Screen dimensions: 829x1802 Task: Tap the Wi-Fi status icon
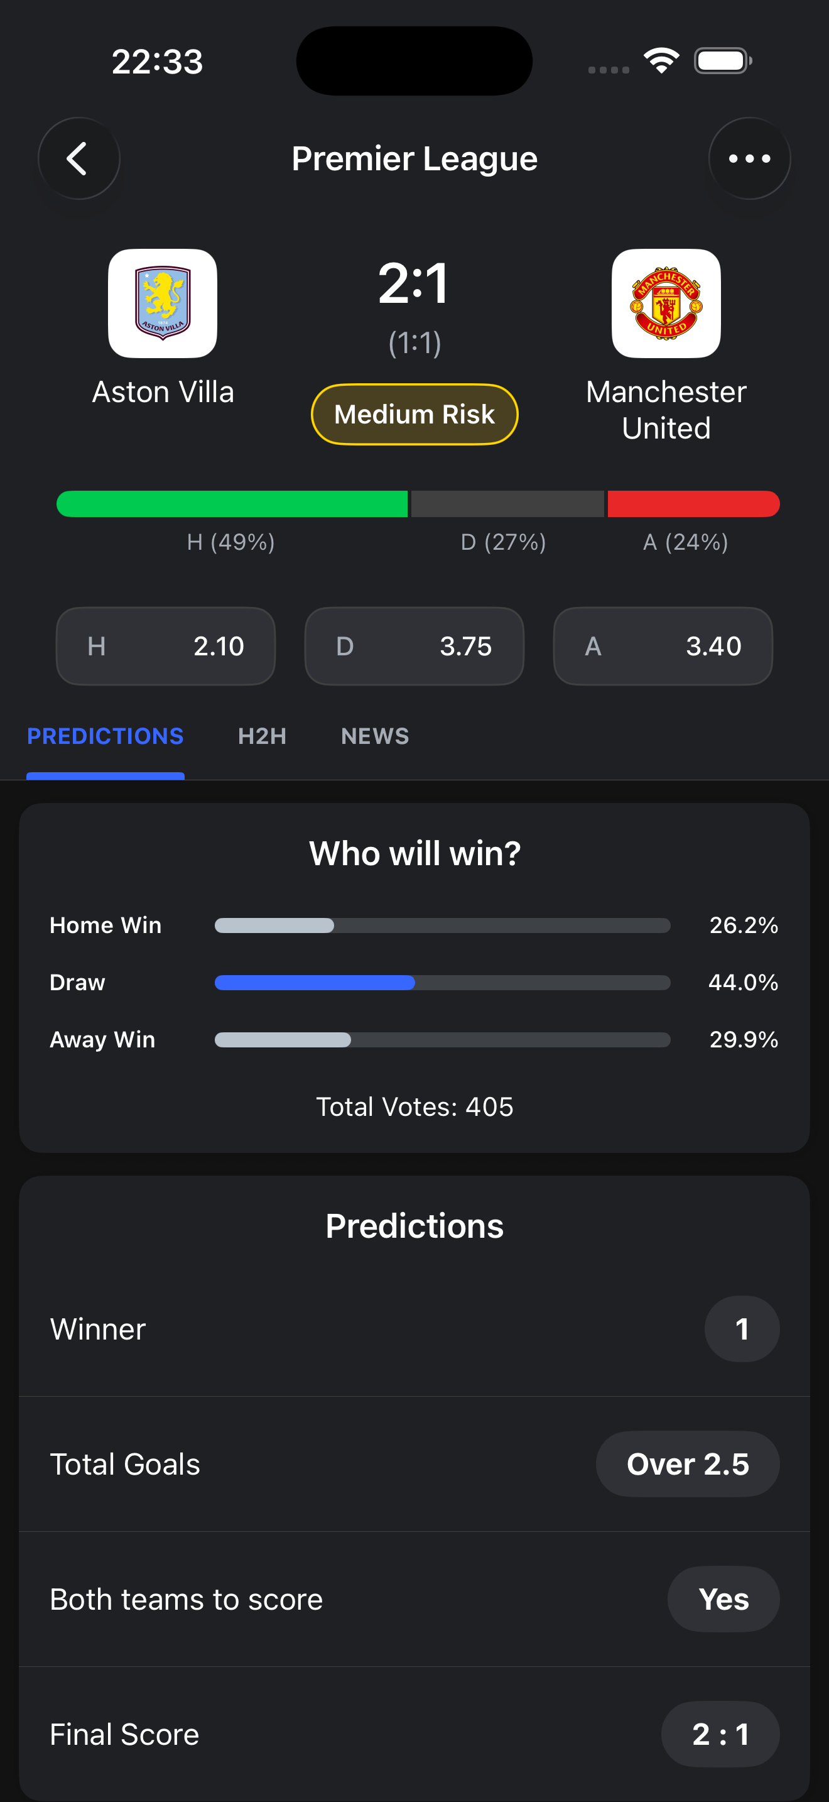coord(661,60)
